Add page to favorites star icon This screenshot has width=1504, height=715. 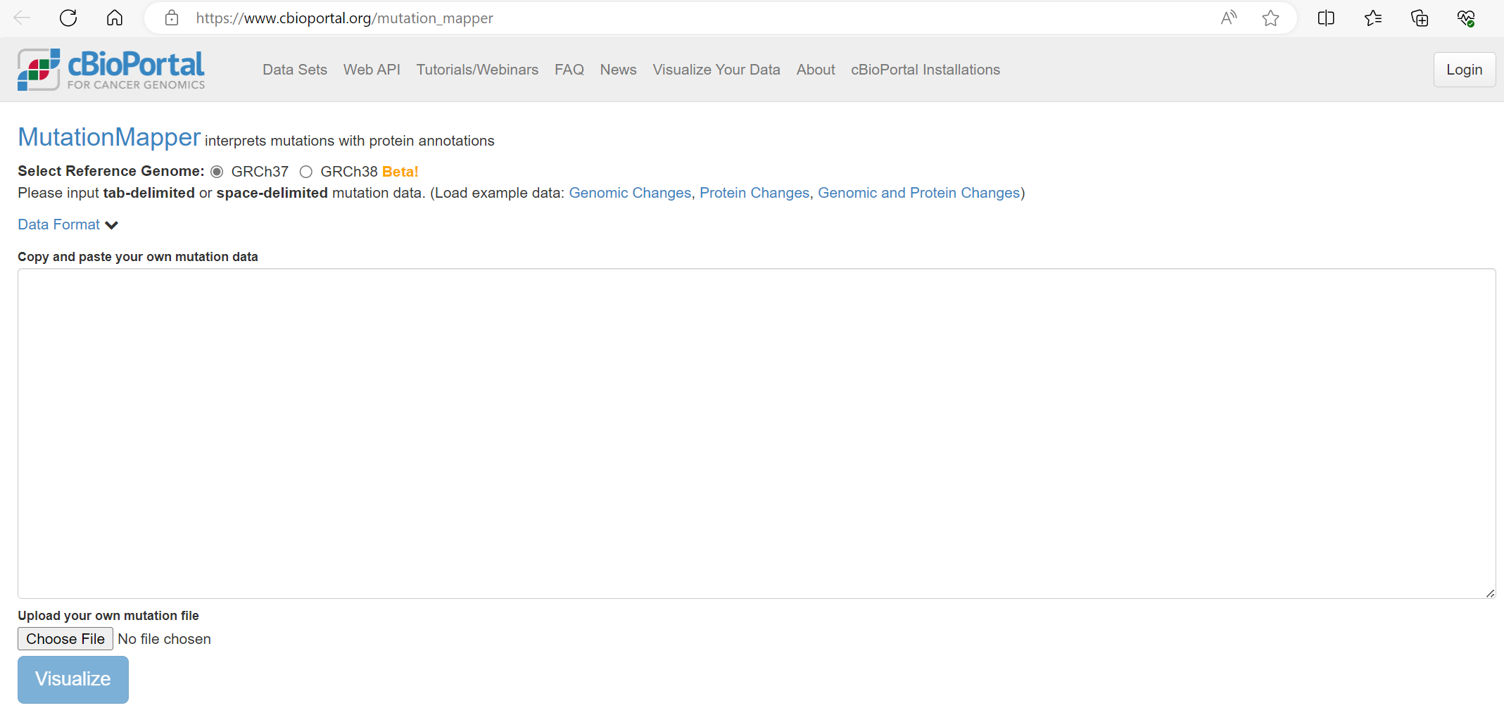point(1270,18)
